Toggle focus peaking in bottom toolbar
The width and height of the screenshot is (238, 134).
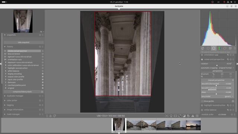pyautogui.click(x=167, y=116)
